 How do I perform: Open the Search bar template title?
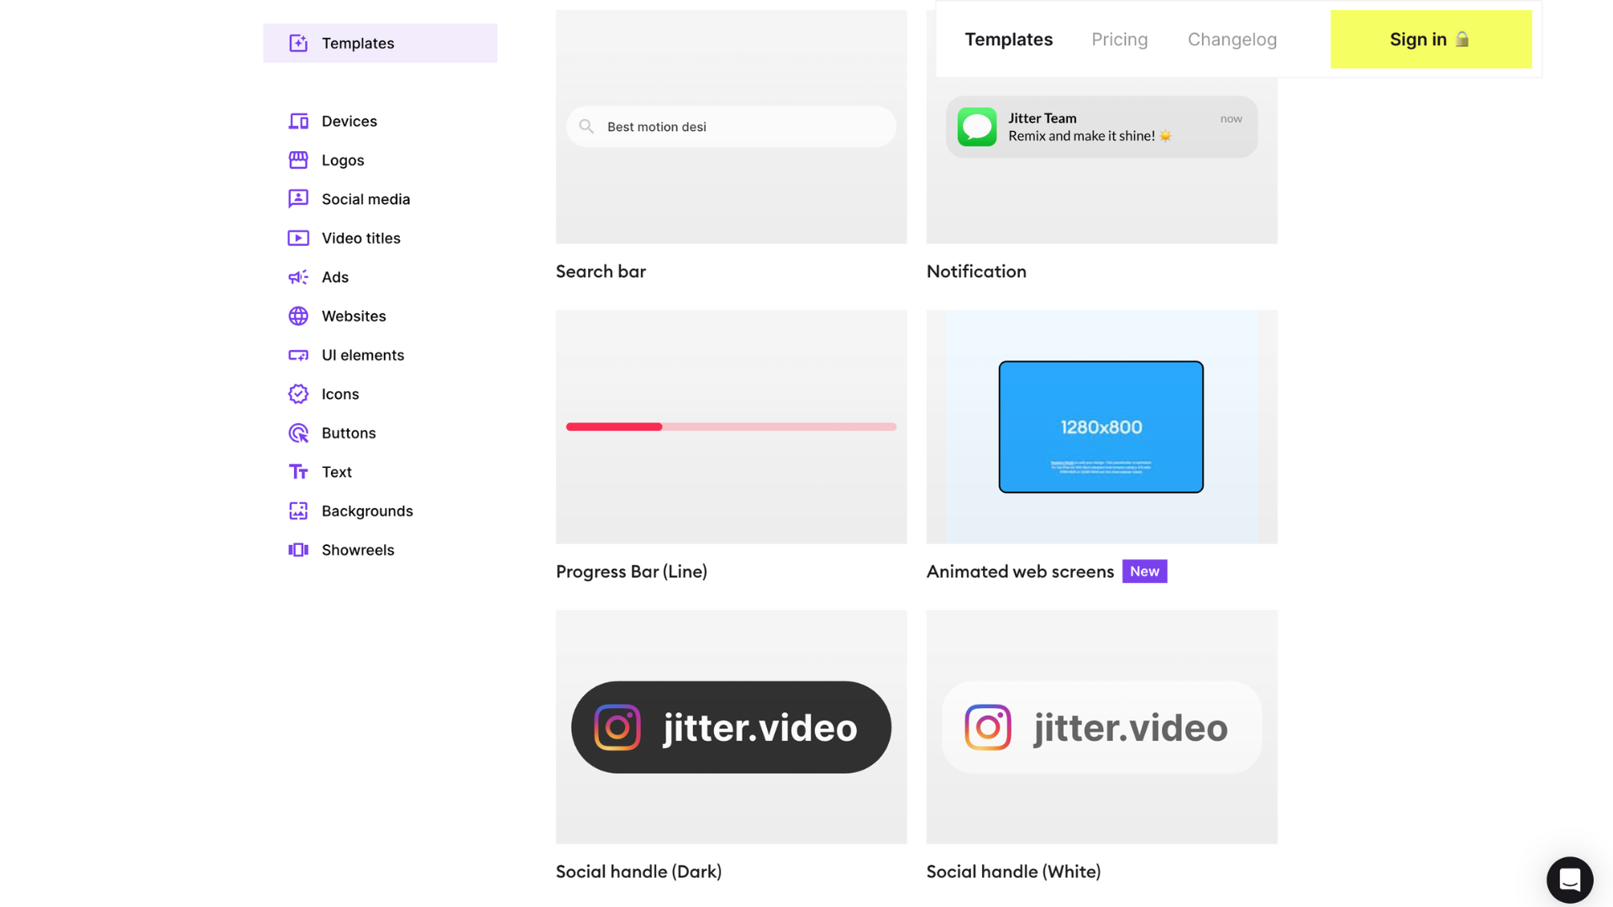[601, 271]
